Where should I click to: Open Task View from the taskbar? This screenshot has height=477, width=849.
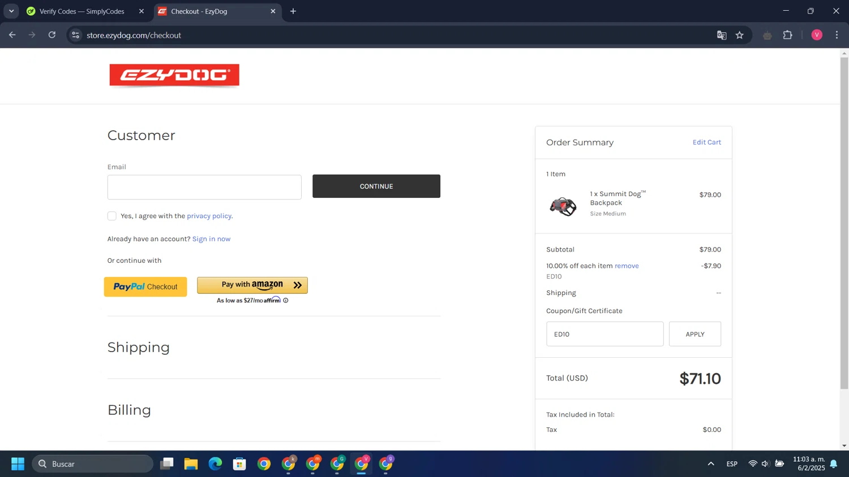pos(167,464)
